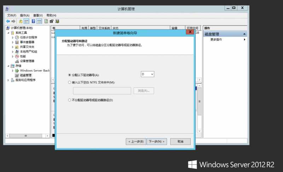Open the 查看(V) menu
This screenshot has height=172, width=283.
38,15
